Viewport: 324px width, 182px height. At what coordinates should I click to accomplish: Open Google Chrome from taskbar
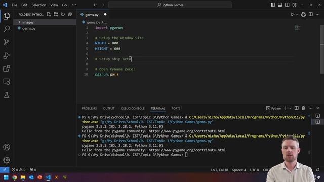click(15, 177)
